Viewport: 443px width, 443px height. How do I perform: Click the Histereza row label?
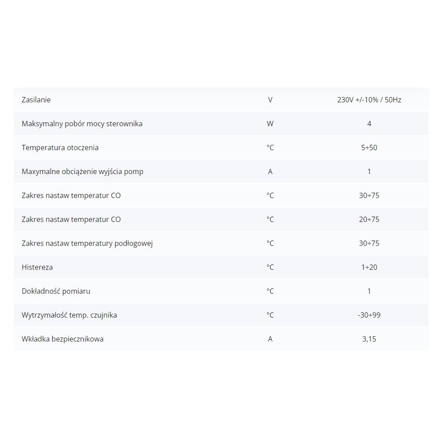(37, 267)
